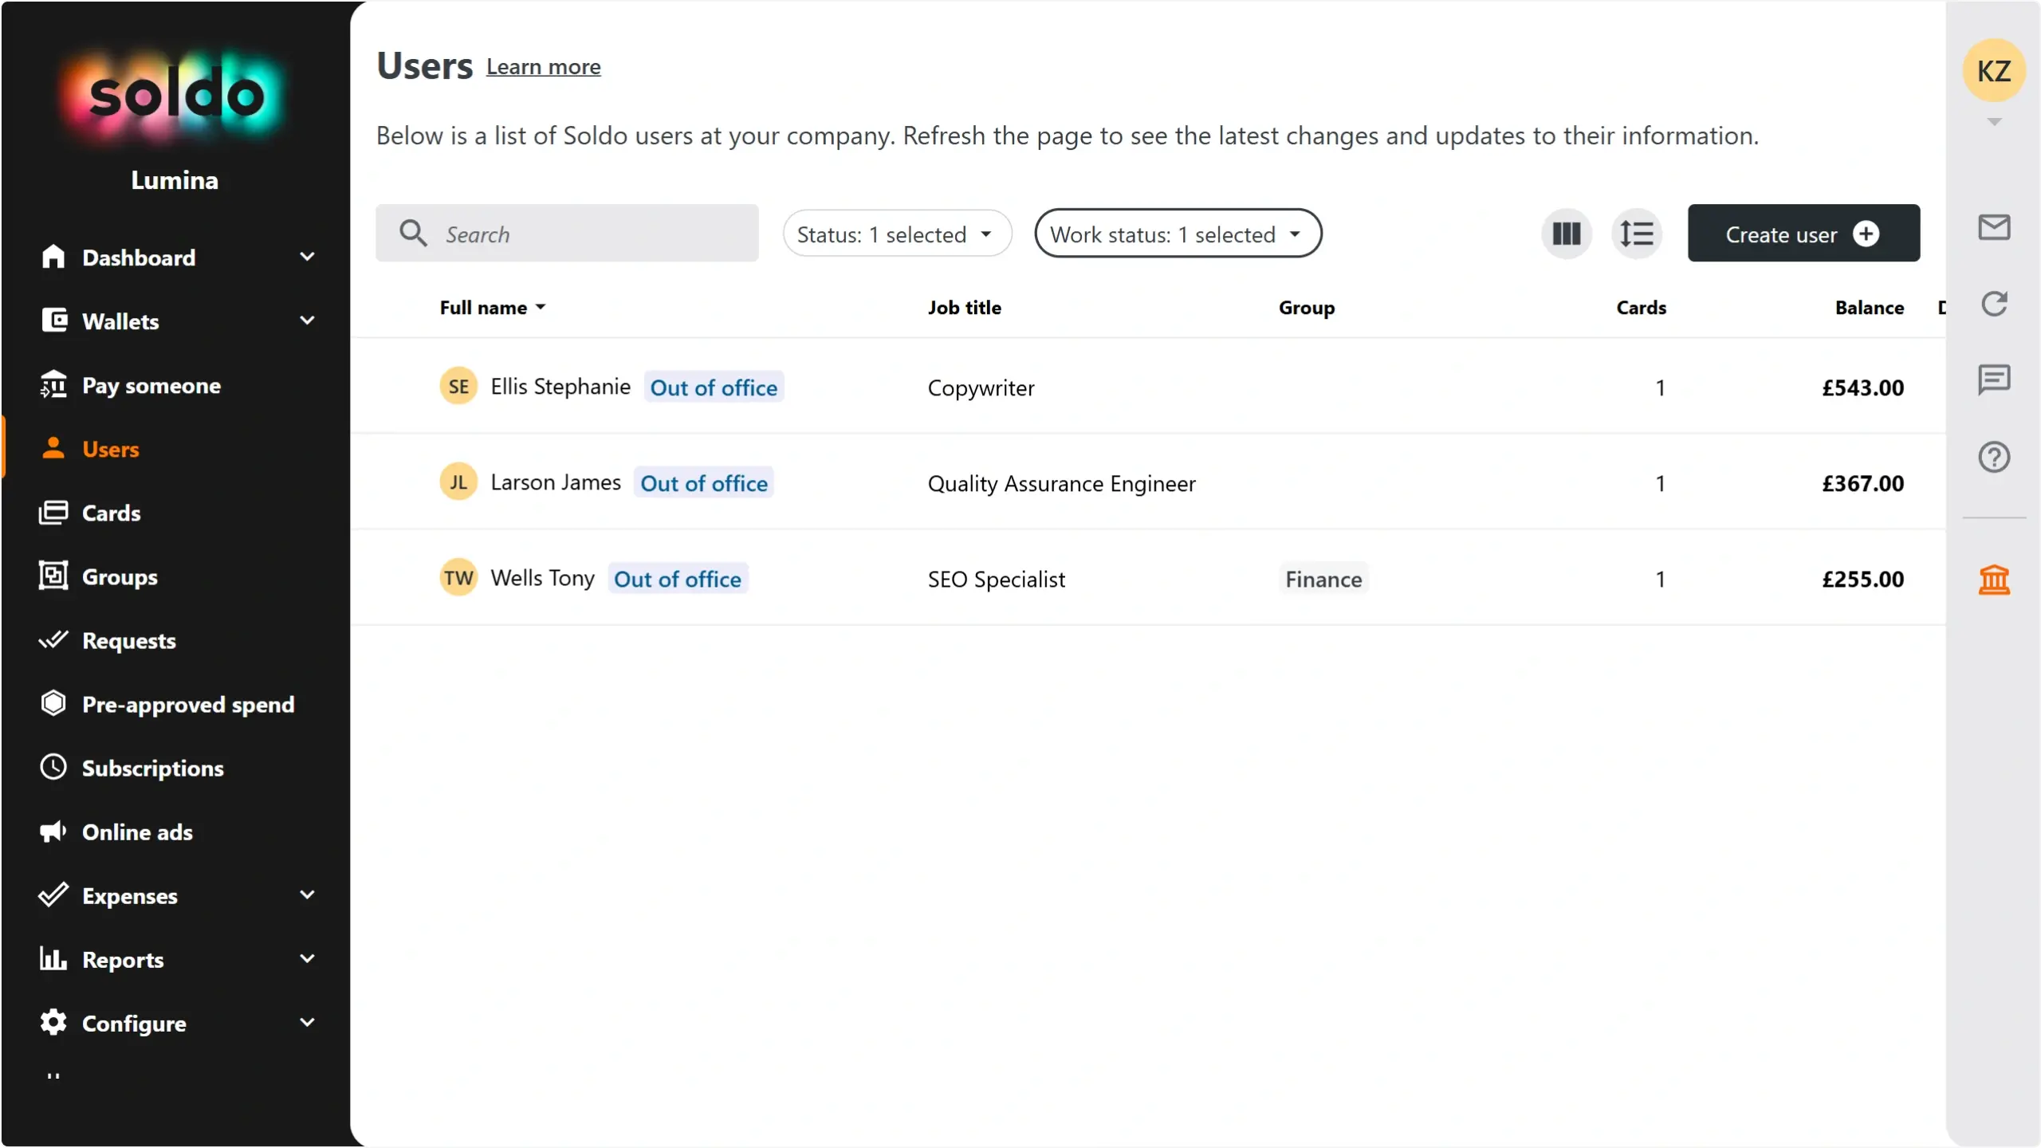Click Ellis Stephanie's Out of office badge
The height and width of the screenshot is (1148, 2041).
pyautogui.click(x=714, y=387)
